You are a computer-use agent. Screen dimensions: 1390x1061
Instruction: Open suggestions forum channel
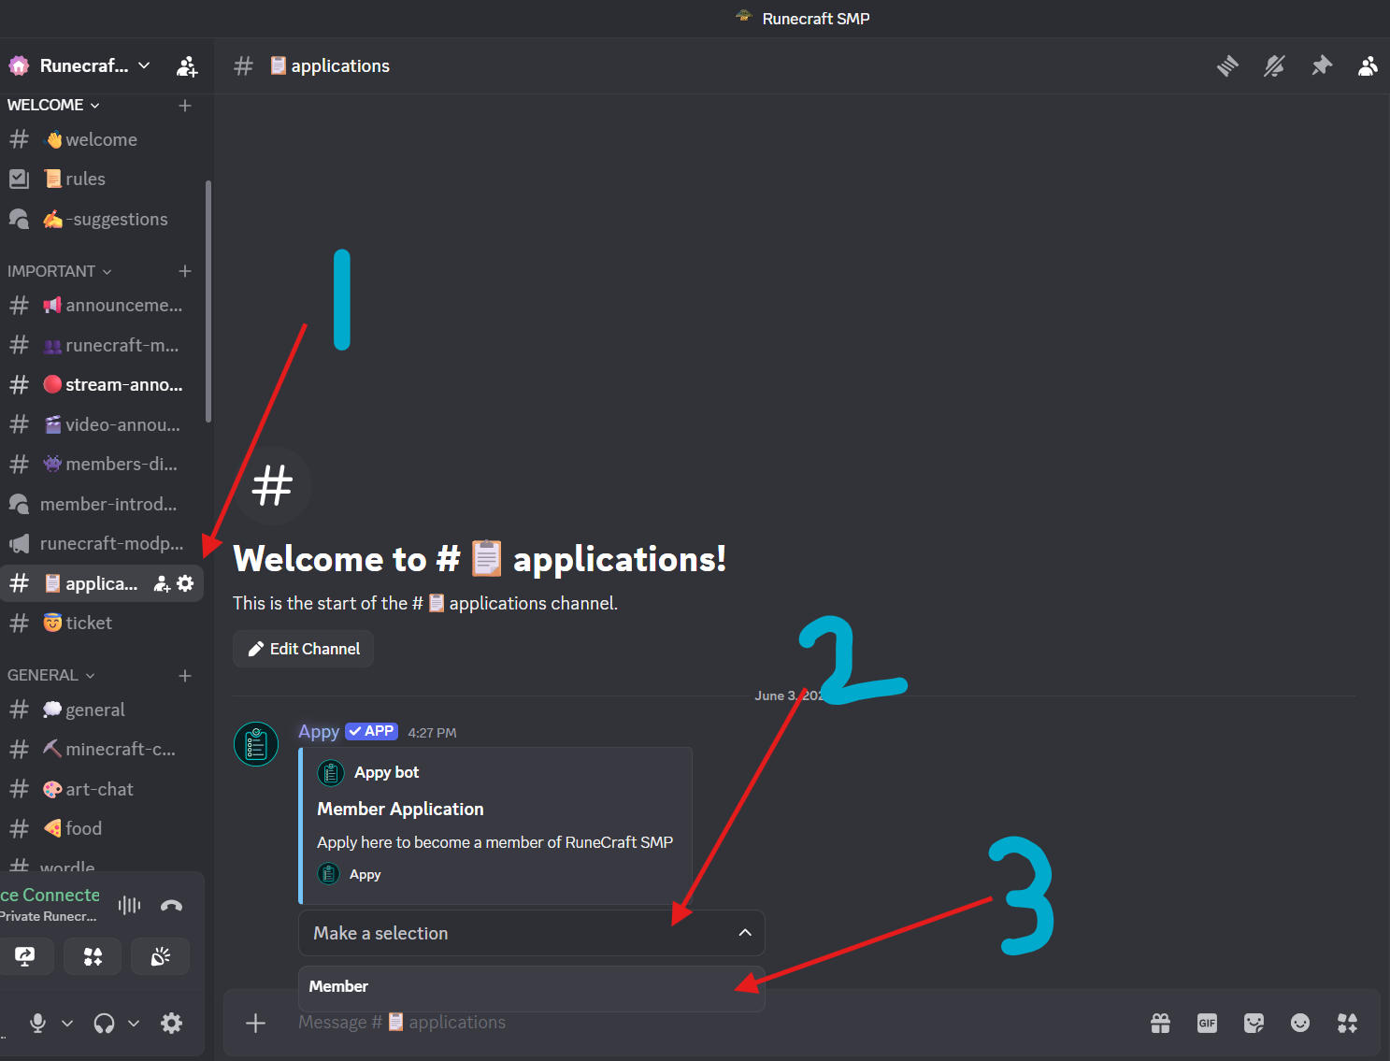(102, 219)
